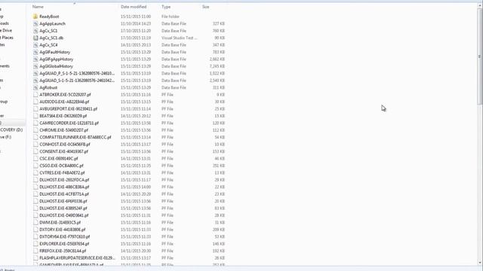This screenshot has width=483, height=271.
Task: Select the CONHOST.EXE file icon
Action: coord(35,144)
